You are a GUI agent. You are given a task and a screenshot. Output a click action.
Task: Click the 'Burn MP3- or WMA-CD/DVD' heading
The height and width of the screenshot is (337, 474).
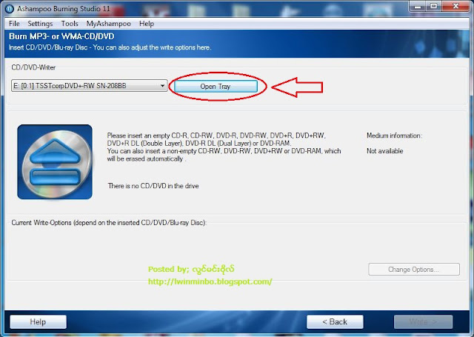61,36
